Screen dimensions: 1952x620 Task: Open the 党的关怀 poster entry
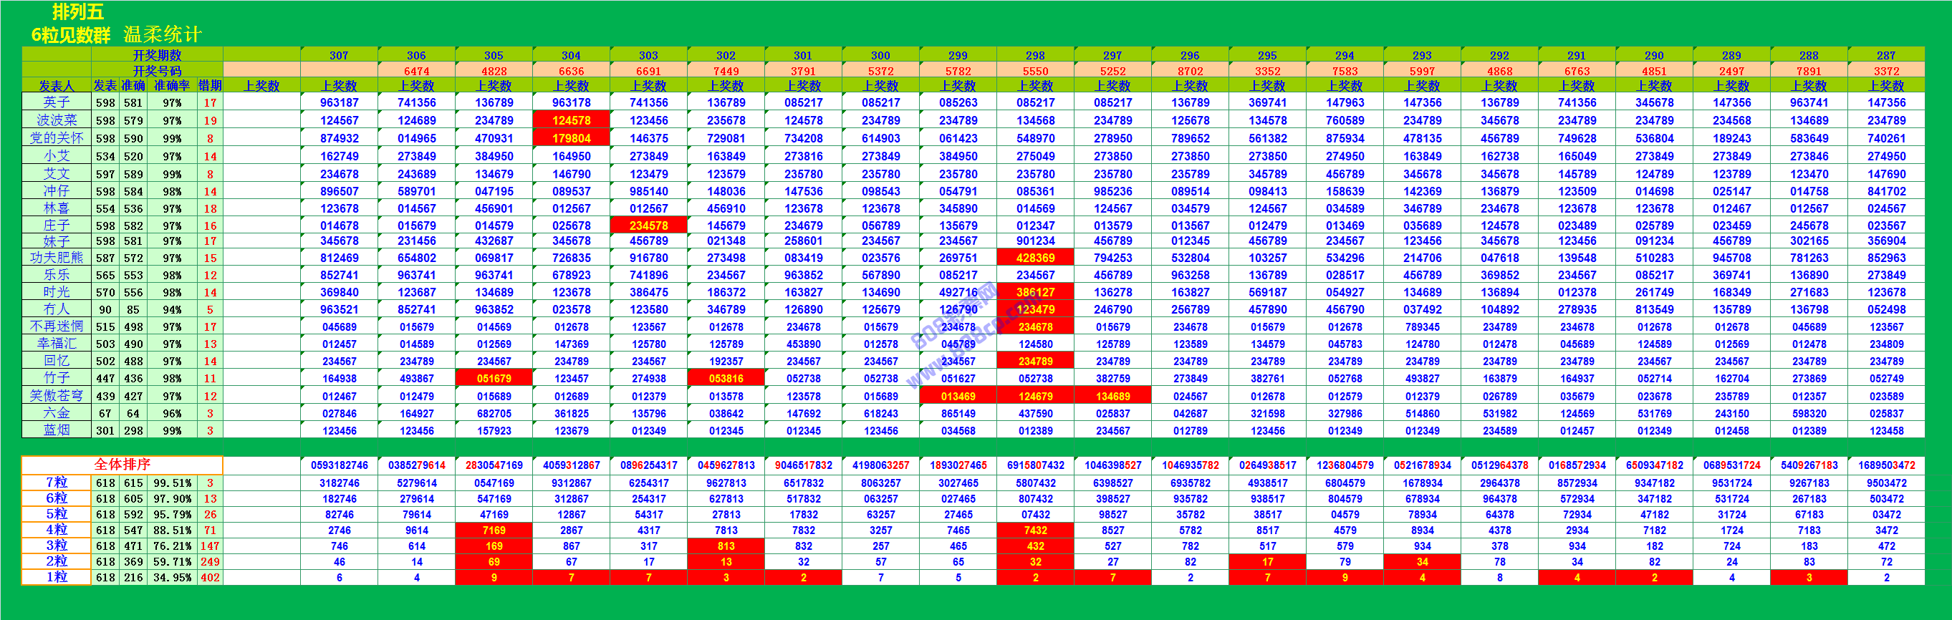56,137
